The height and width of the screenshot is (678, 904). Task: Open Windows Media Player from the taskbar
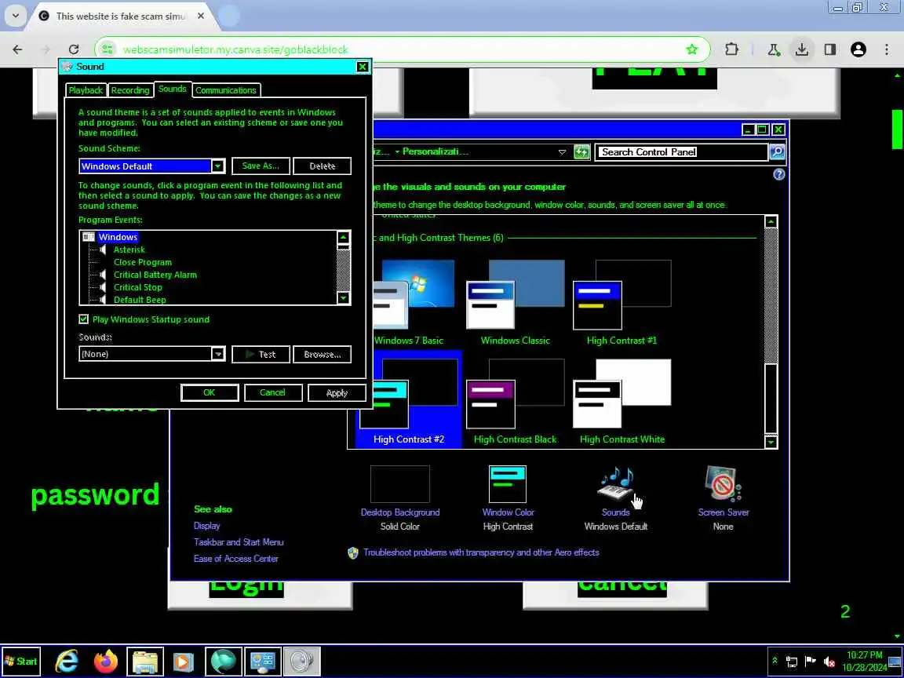tap(184, 662)
